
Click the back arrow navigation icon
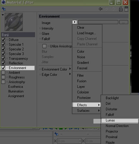(x=100, y=9)
